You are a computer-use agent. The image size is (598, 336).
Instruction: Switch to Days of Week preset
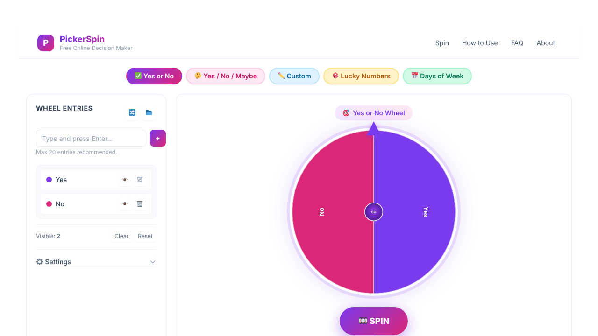coord(437,76)
